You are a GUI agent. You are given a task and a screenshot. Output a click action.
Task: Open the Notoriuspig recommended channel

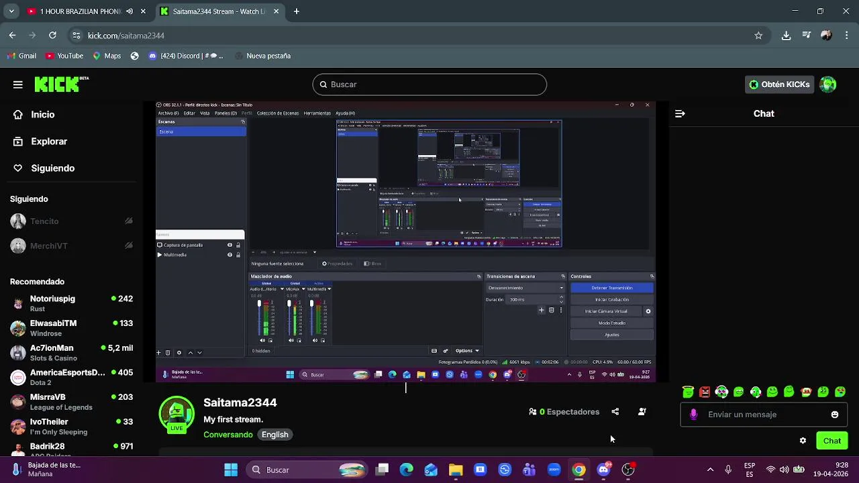coord(71,303)
